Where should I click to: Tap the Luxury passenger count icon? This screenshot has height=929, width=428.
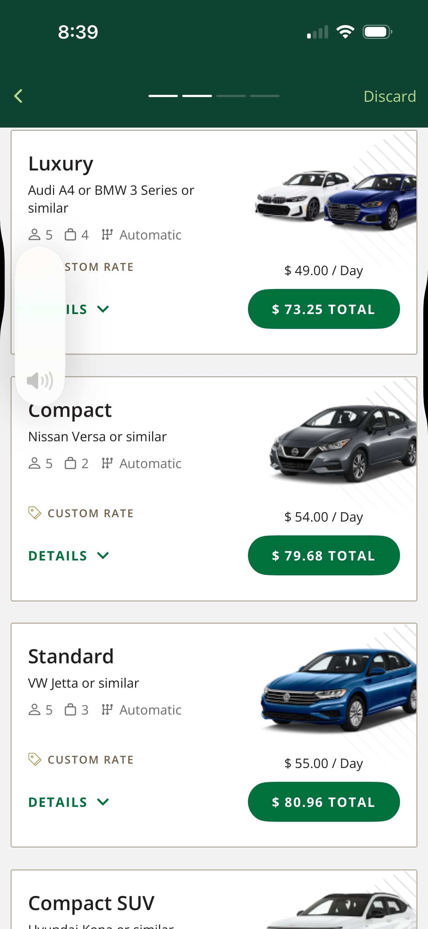click(34, 235)
